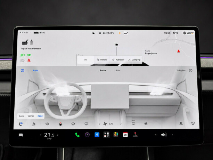The image size is (213, 160).
Task: Raise volume with right chevron
Action: coord(172,135)
